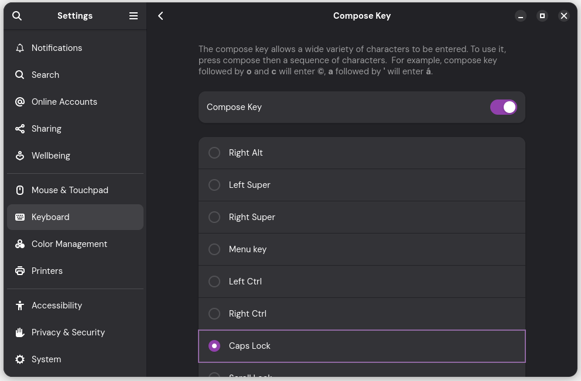The width and height of the screenshot is (581, 381).
Task: Select the Menu key radio option
Action: pyautogui.click(x=214, y=249)
